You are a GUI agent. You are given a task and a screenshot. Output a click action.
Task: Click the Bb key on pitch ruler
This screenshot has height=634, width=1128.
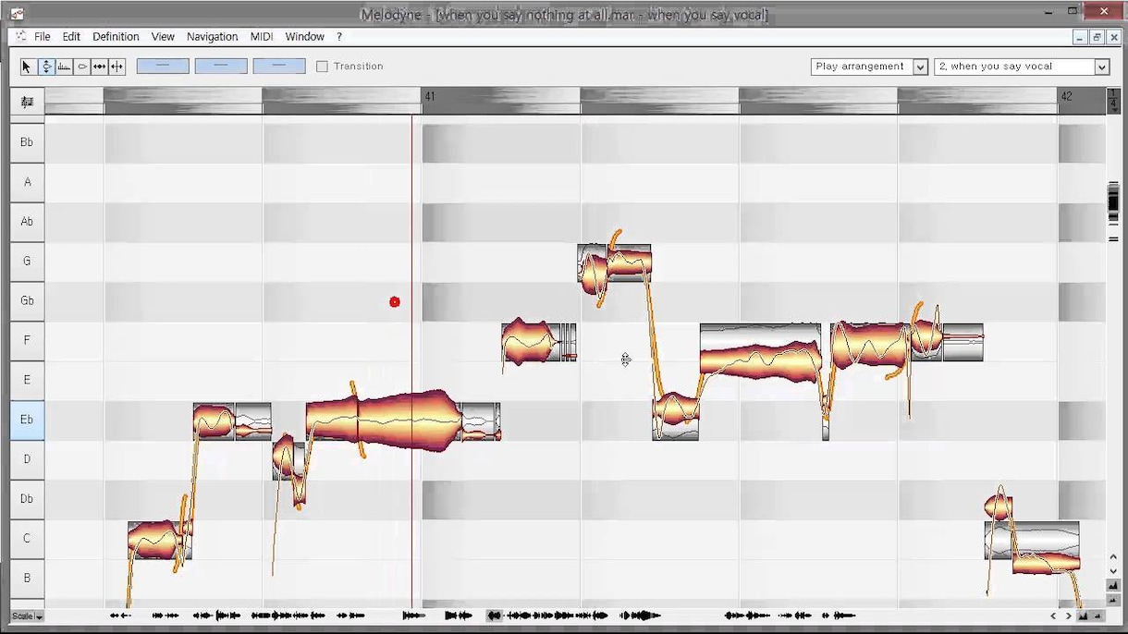pos(28,142)
